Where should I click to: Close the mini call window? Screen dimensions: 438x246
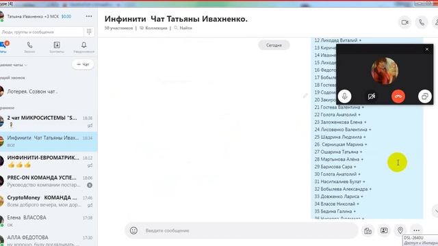tap(427, 49)
